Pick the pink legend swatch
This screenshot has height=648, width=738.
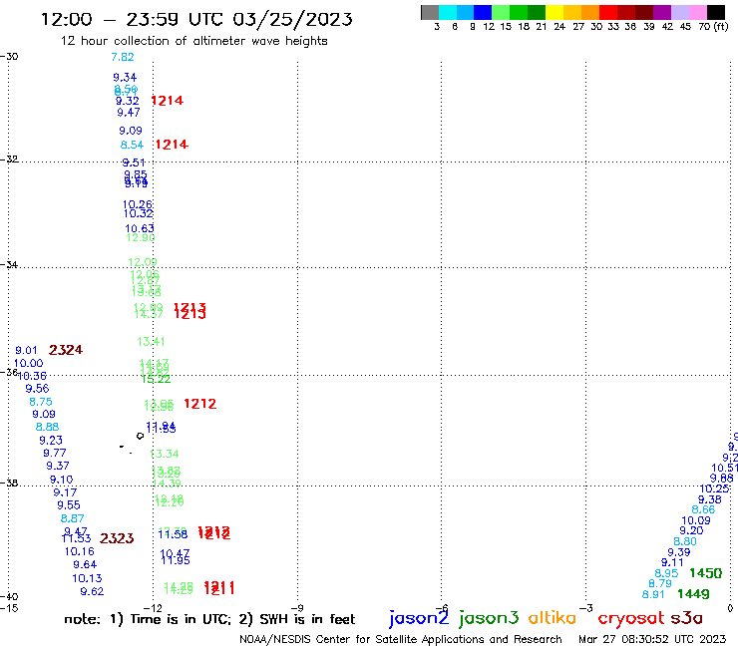[x=697, y=12]
